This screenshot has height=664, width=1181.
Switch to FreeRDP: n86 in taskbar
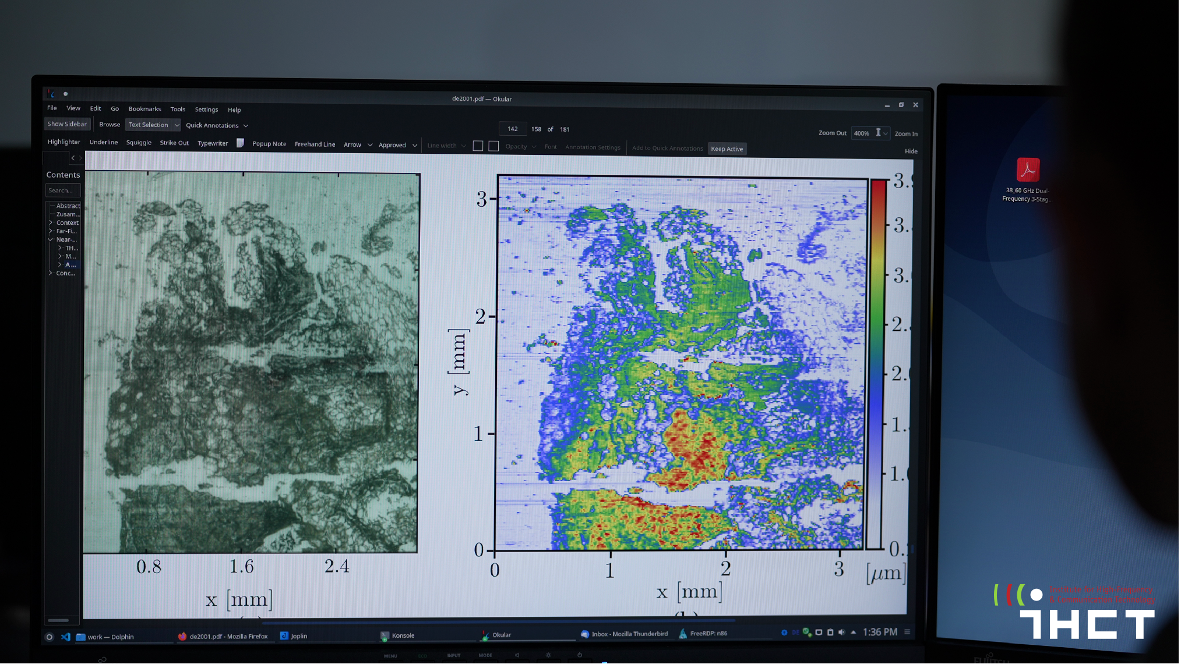703,633
